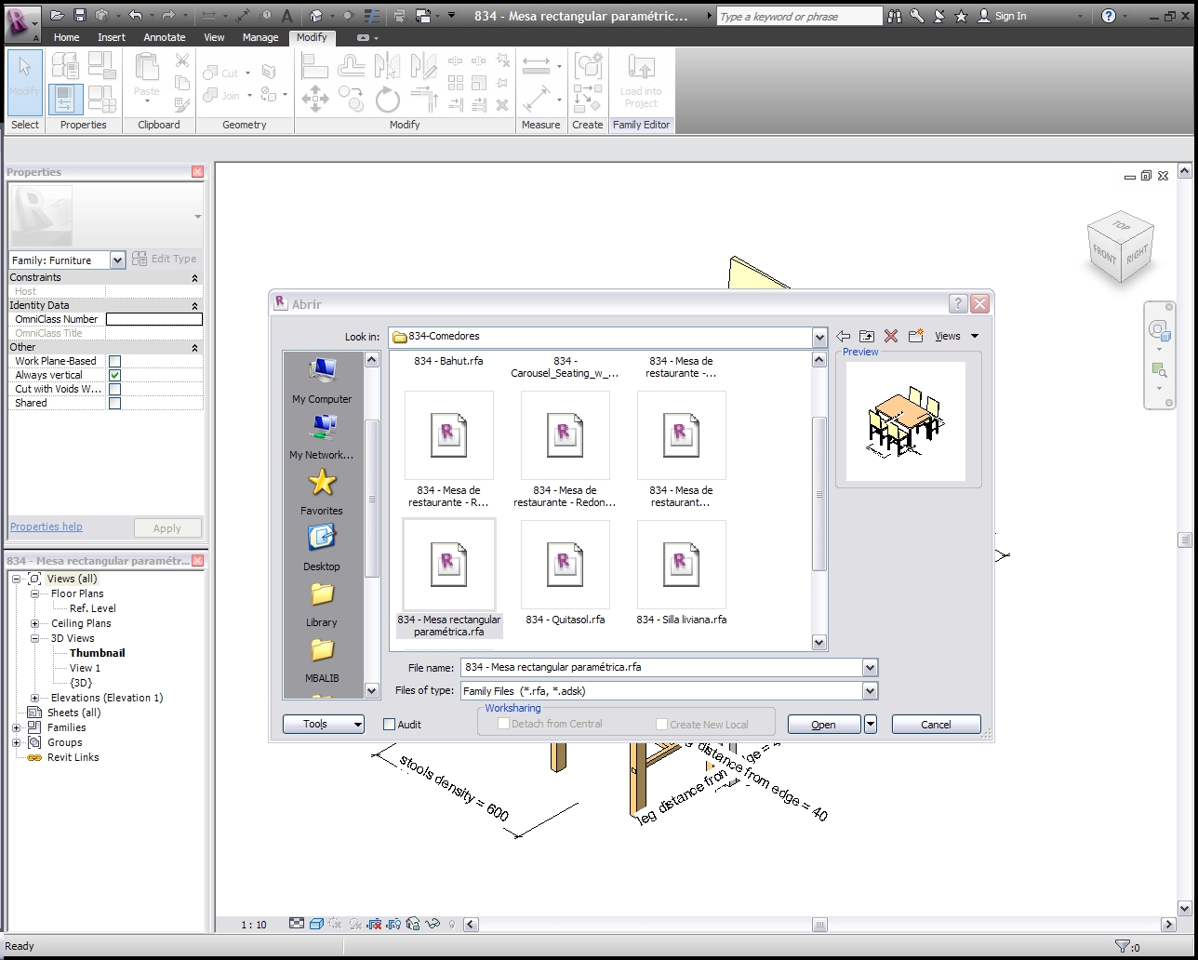Select the Visual Style cube on view control bar
Image resolution: width=1198 pixels, height=960 pixels.
[315, 924]
